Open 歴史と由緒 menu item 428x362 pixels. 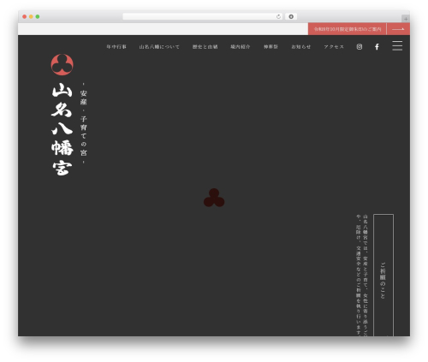pos(205,47)
